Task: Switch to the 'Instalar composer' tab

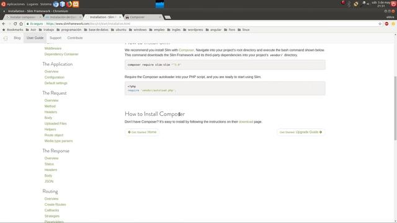Action: click(23, 17)
